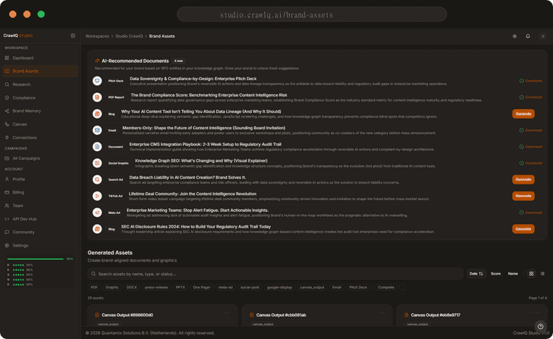This screenshot has height=339, width=553.
Task: Click the TikTok Ad play icon
Action: coord(97,196)
